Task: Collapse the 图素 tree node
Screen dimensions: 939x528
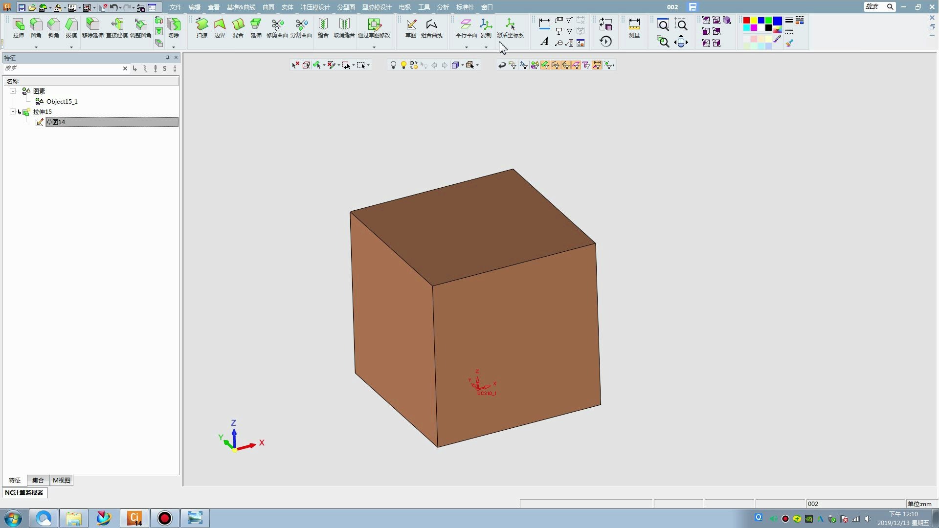Action: pos(13,91)
